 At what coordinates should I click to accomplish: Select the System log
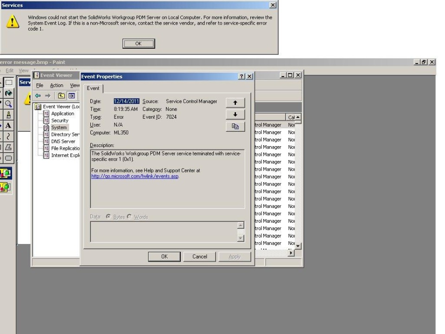click(59, 128)
